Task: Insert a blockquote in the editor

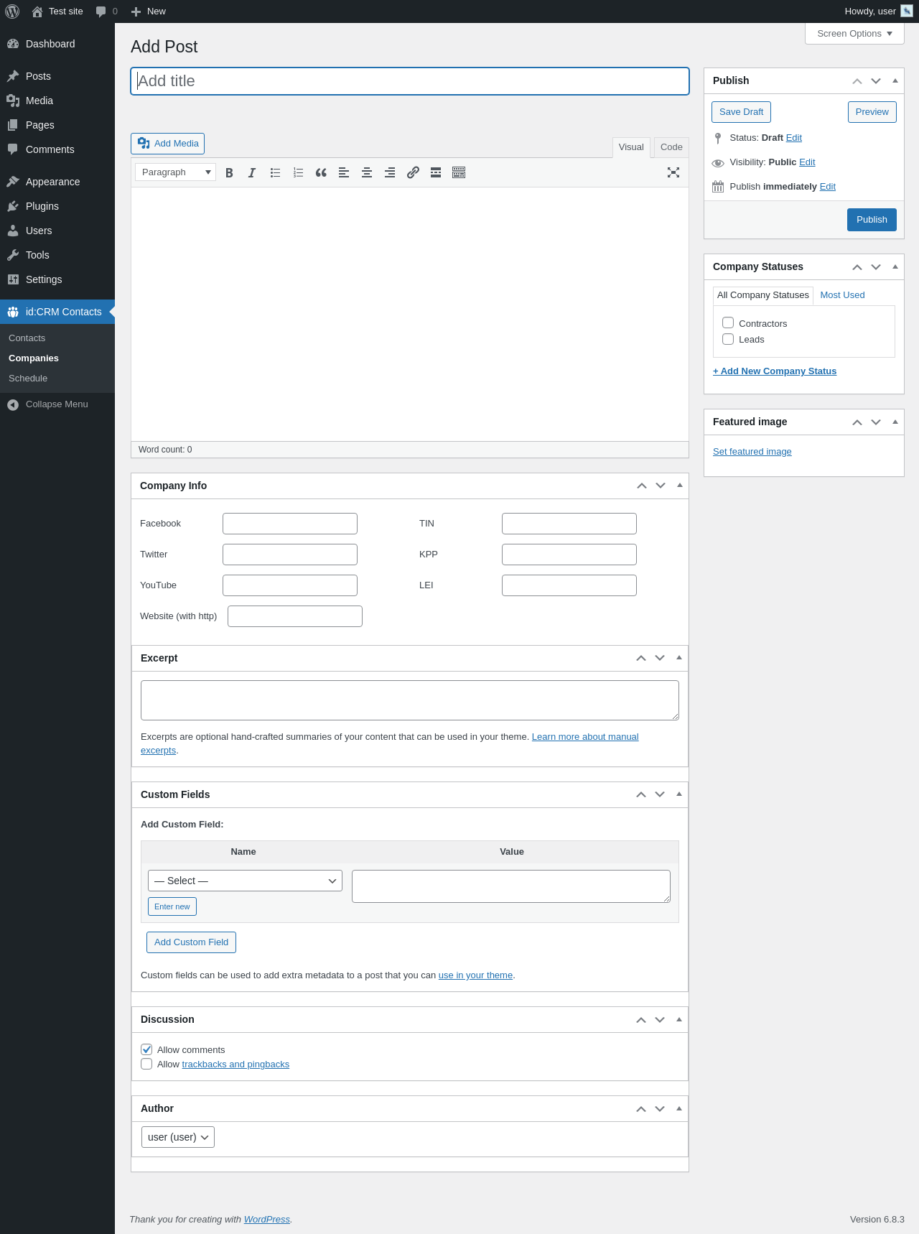Action: tap(321, 172)
